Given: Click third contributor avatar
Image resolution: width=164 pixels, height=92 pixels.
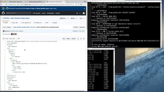Looking at the screenshot, I should click(16, 34).
